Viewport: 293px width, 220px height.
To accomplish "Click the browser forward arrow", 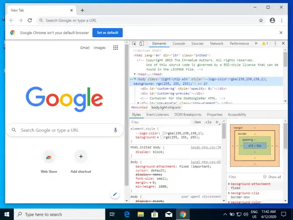I will pos(21,21).
